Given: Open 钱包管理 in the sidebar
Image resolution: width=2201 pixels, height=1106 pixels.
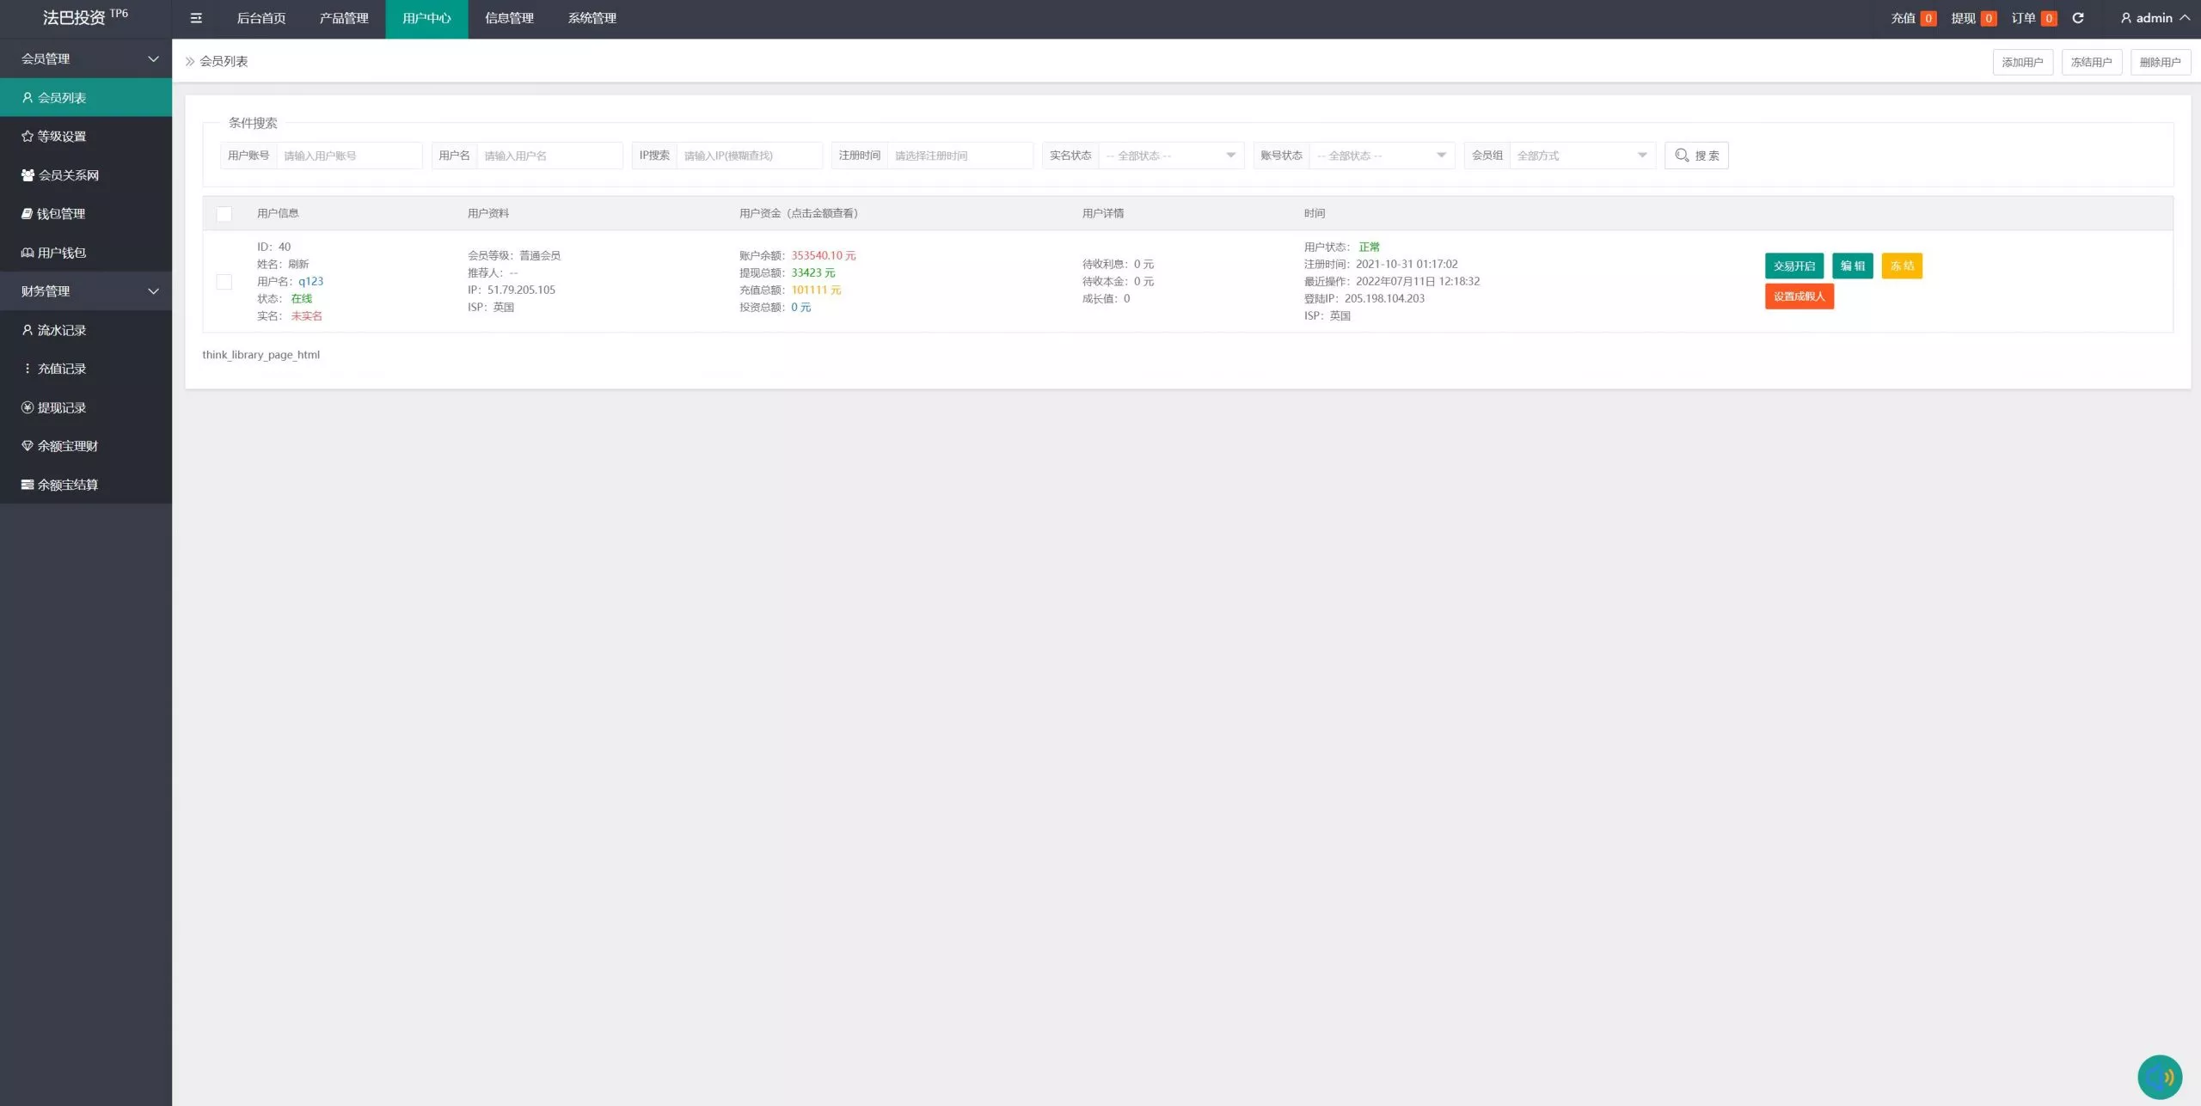Looking at the screenshot, I should (60, 213).
